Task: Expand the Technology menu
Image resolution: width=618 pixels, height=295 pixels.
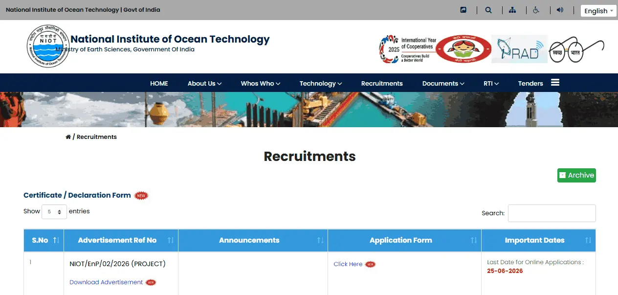Action: 320,83
